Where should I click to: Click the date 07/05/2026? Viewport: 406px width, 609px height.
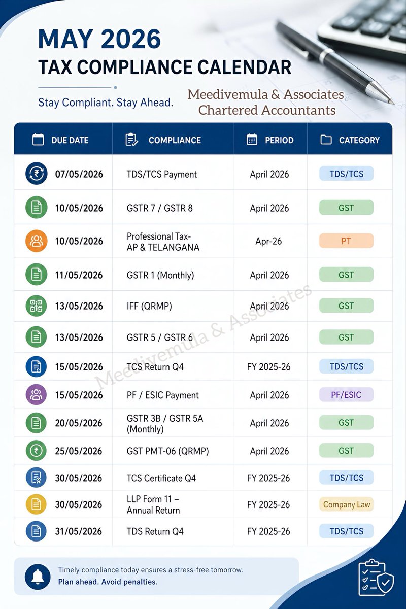click(79, 174)
